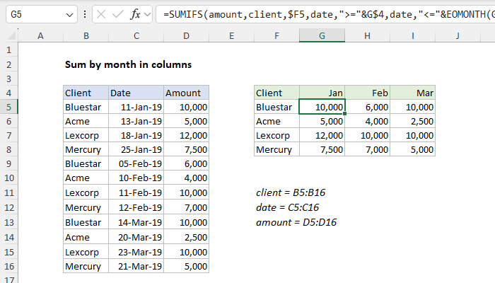Select column H header
Viewport: 495px width, 283px height.
coord(367,35)
